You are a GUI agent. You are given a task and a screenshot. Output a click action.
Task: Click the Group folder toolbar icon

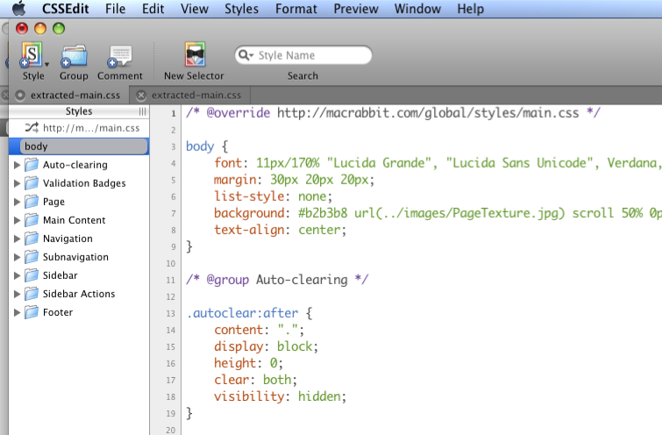74,56
